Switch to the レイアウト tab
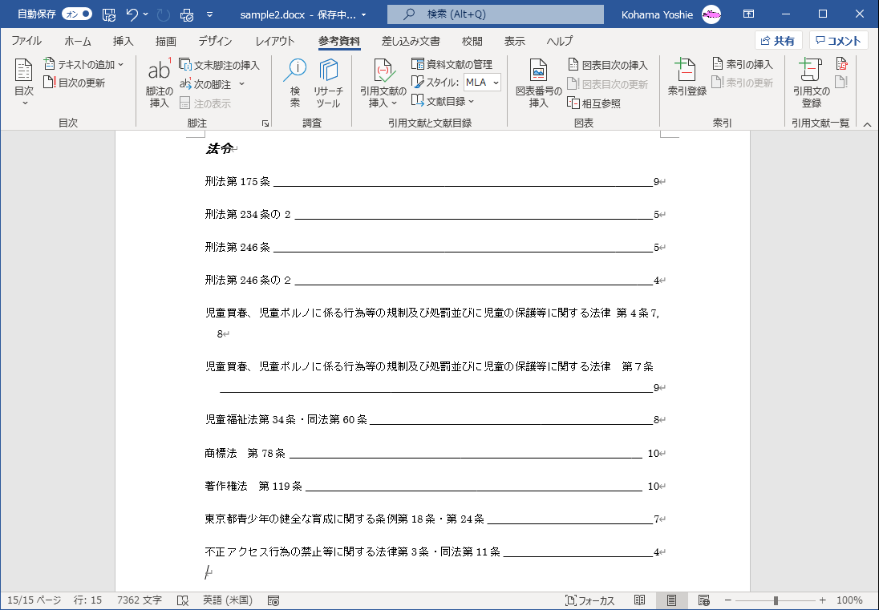This screenshot has width=879, height=610. (274, 41)
